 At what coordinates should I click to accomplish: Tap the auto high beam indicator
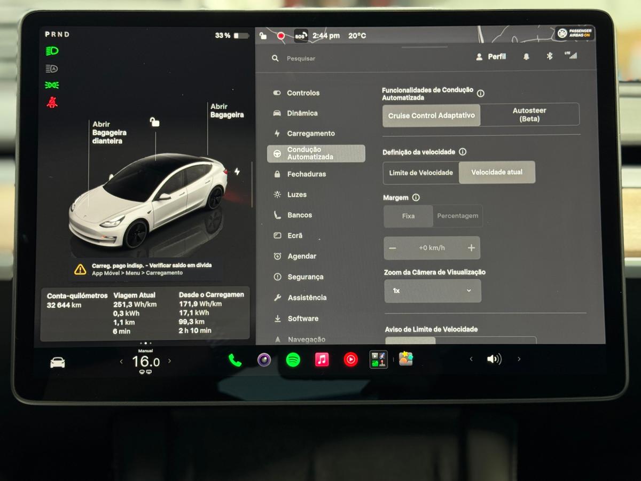coord(52,68)
